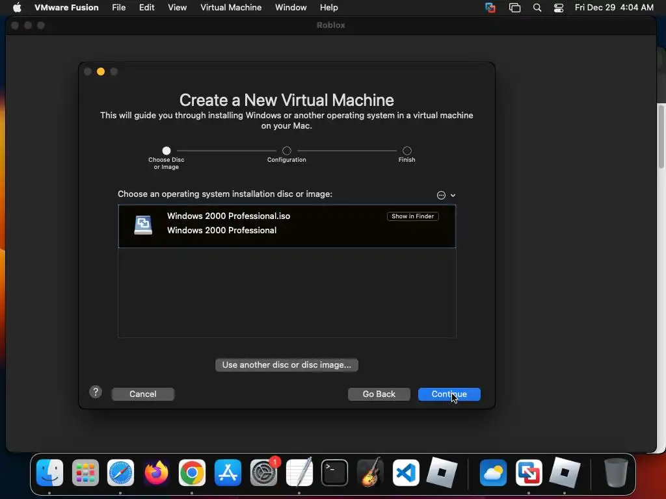Open Visual Studio Code from the Dock
This screenshot has height=499, width=666.
click(406, 473)
